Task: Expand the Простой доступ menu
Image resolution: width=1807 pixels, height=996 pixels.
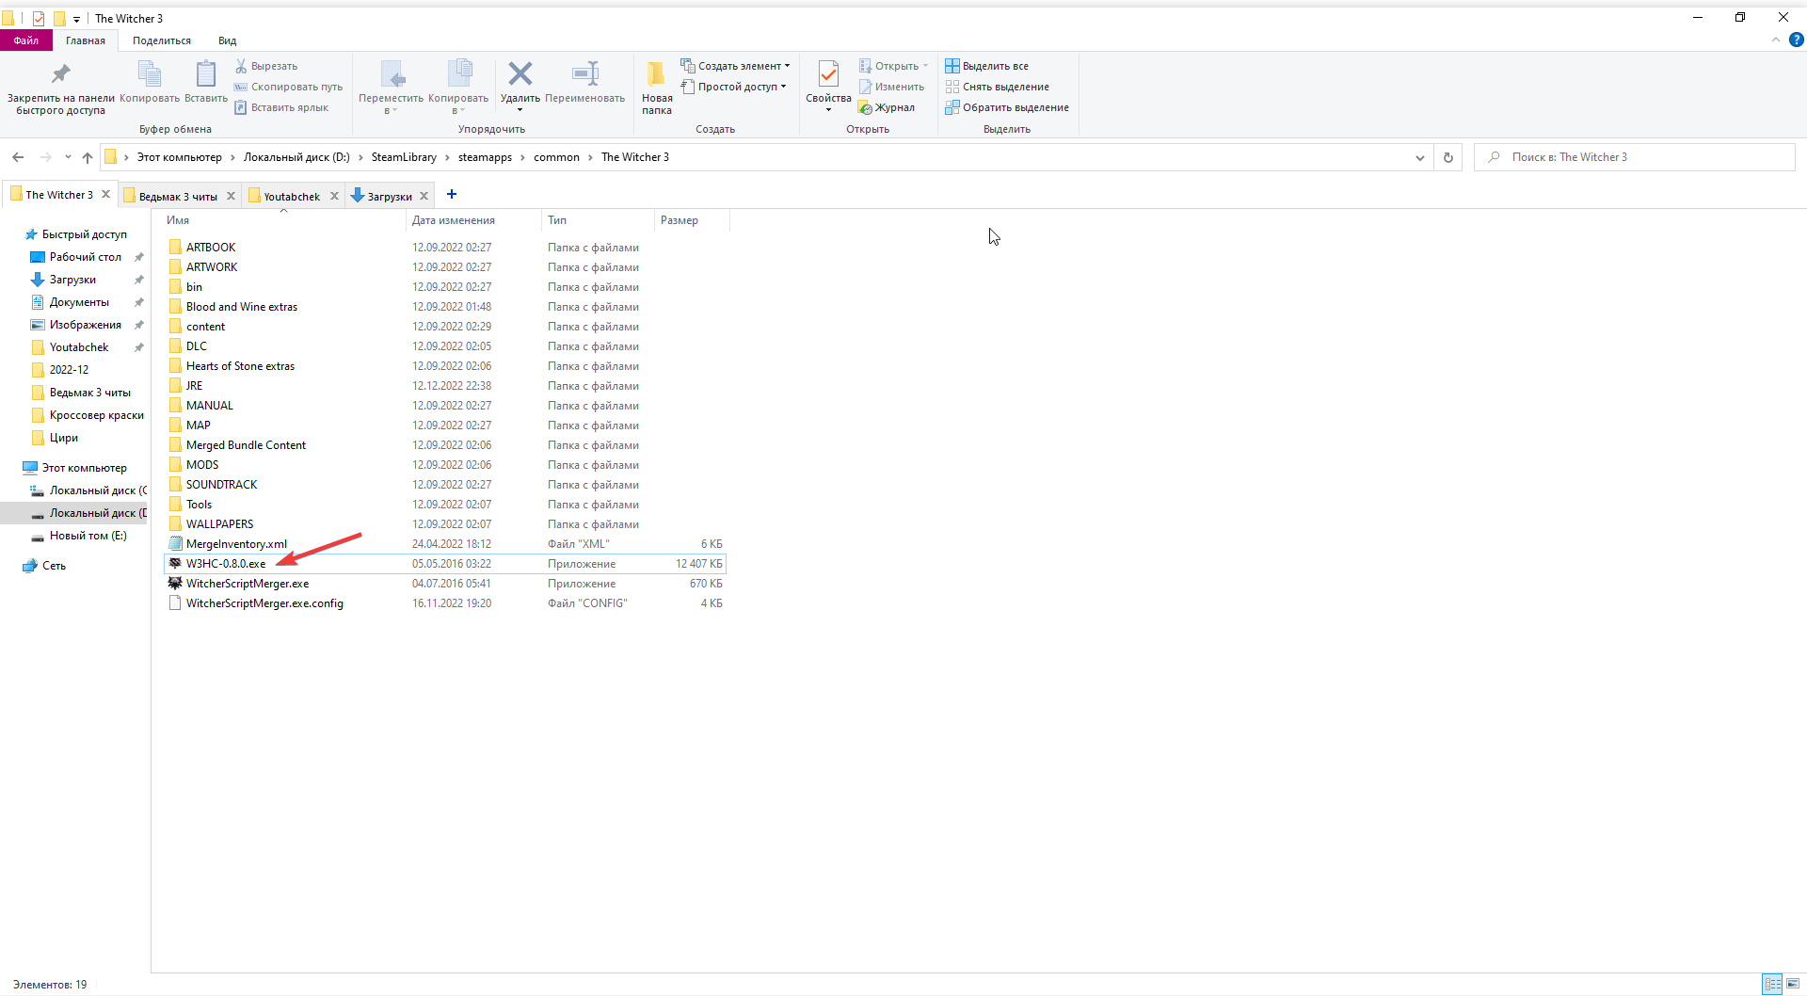Action: 733,87
